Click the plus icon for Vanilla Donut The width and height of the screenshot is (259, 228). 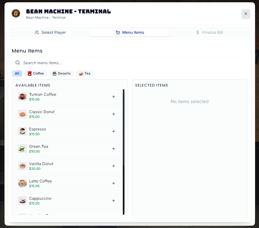(x=114, y=166)
